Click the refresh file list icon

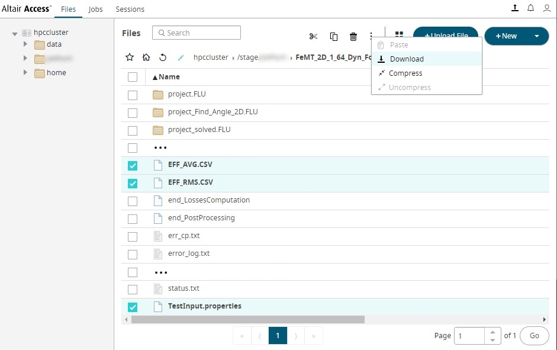pyautogui.click(x=163, y=57)
